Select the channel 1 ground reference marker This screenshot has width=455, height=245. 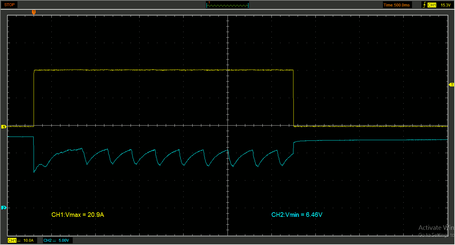[x=4, y=127]
